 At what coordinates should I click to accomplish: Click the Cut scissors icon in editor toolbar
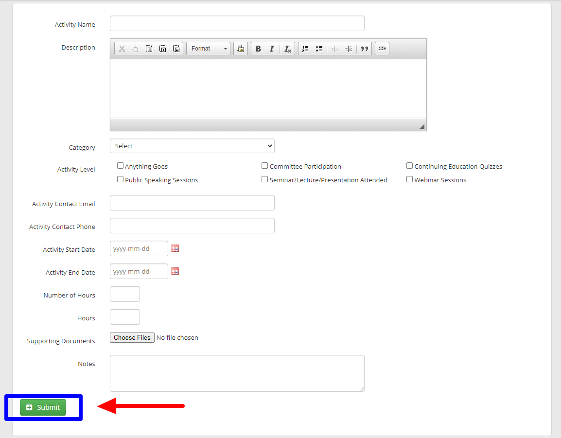122,49
